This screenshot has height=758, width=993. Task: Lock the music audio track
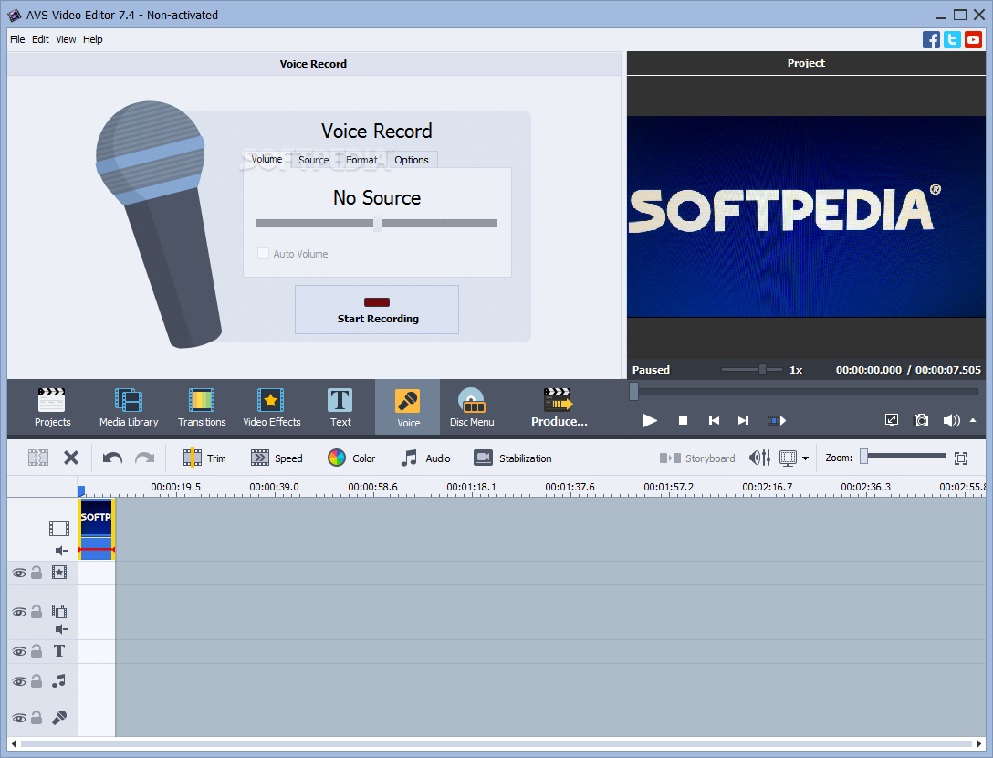(x=37, y=681)
